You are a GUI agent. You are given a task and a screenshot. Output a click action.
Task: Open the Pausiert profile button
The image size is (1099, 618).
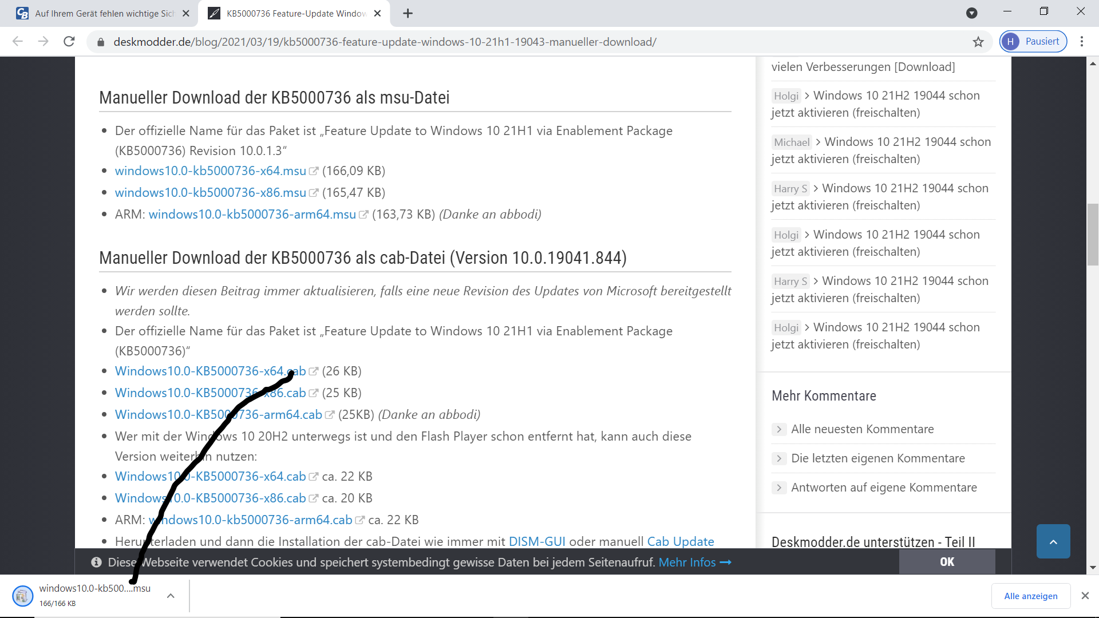pos(1033,42)
